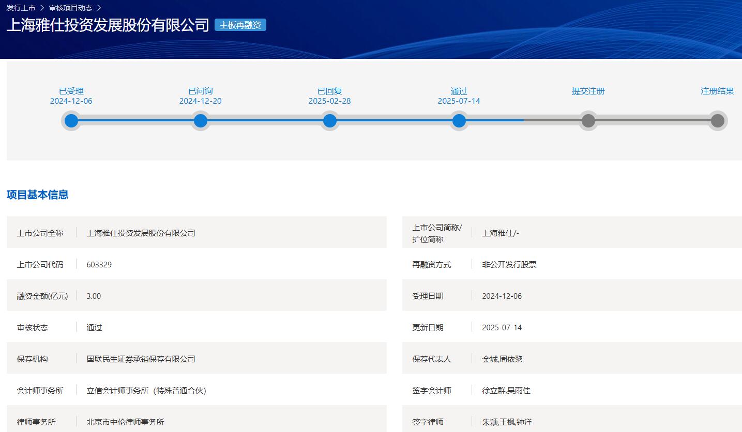Screen dimensions: 742x432
Task: Select the 已问询 timeline node circle
Action: pos(201,121)
